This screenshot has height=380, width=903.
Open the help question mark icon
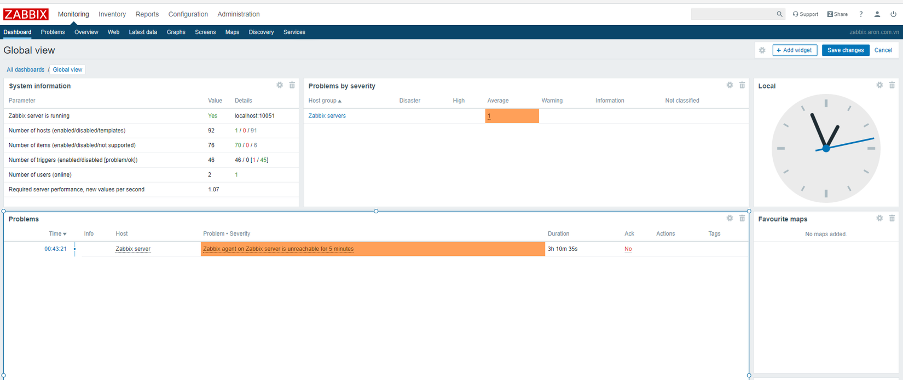click(x=861, y=14)
